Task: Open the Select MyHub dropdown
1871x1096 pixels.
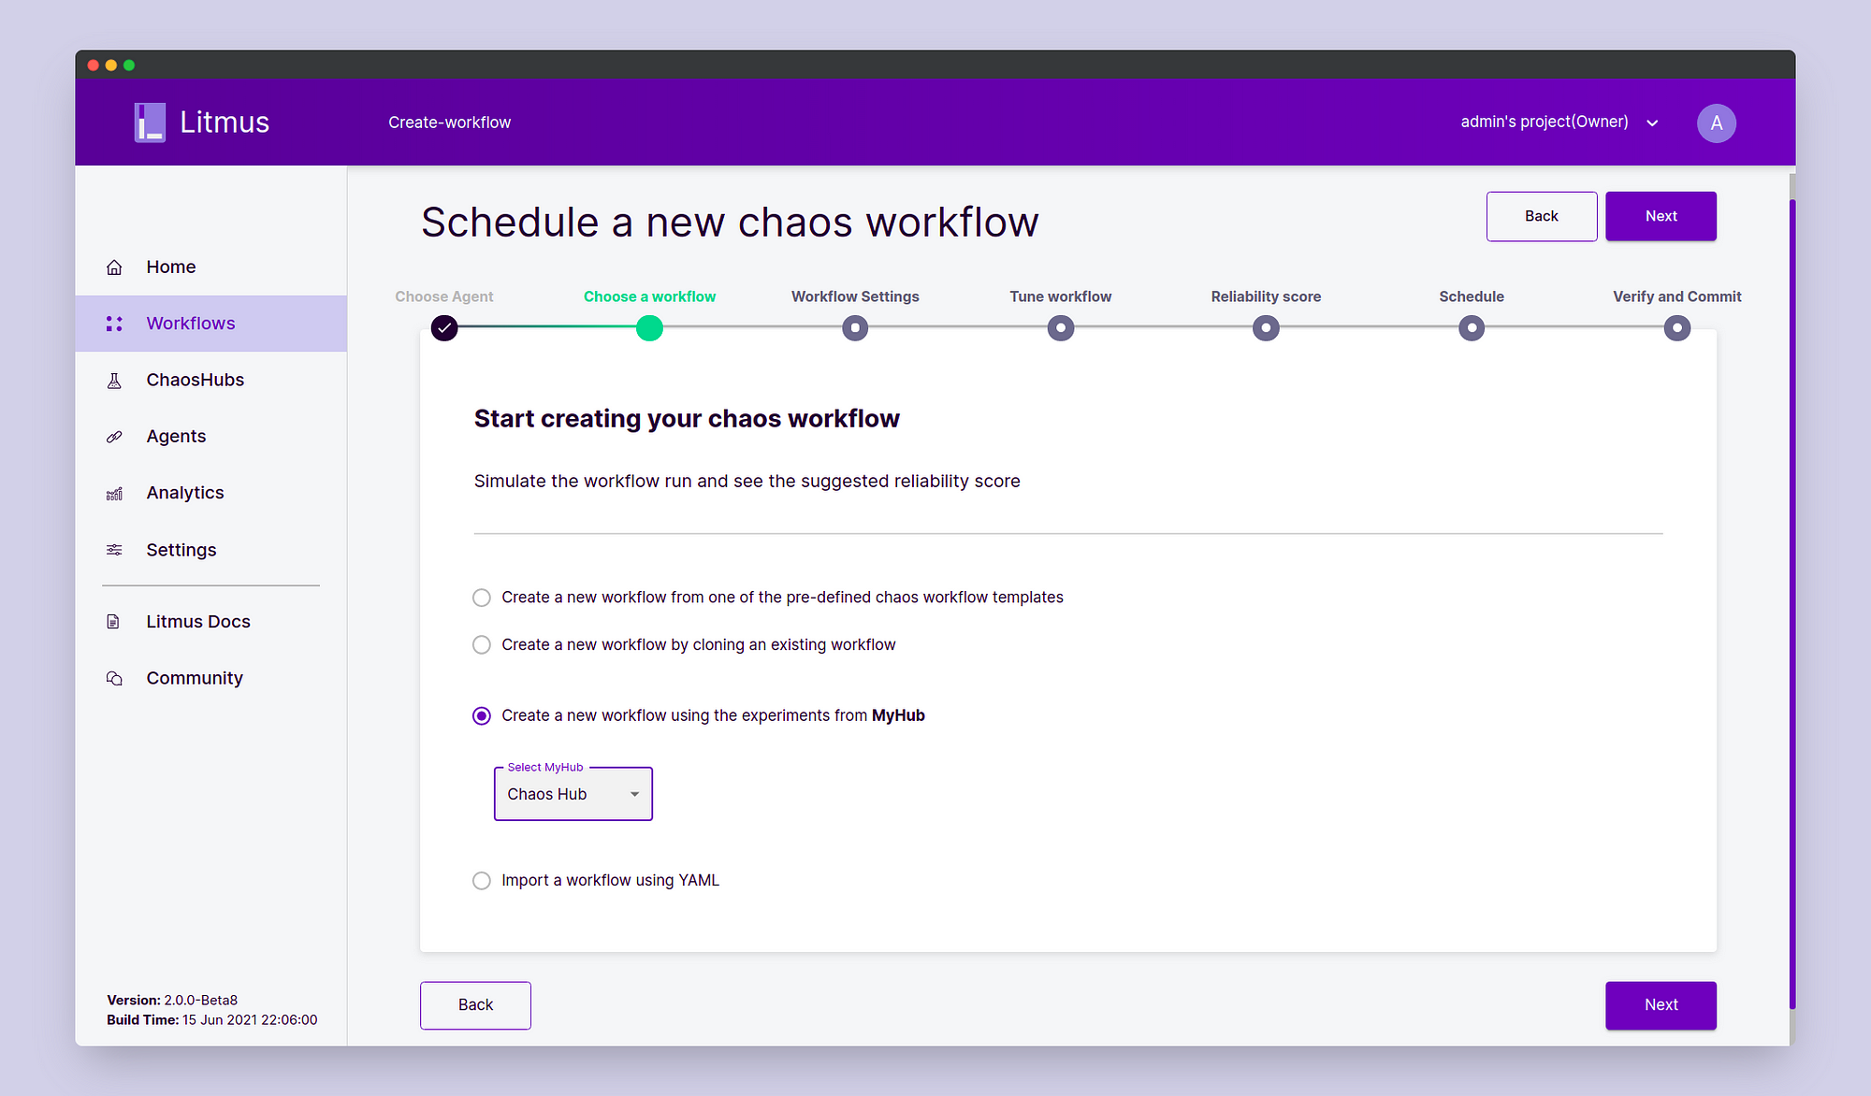Action: point(573,794)
